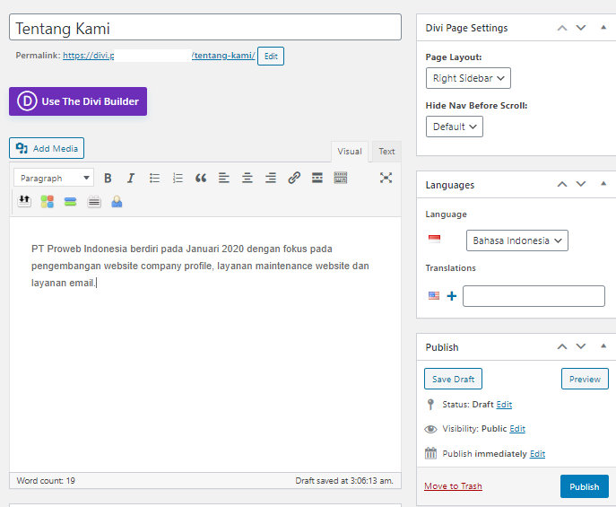Viewport: 616px width, 507px height.
Task: Click the Add Media button
Action: click(x=47, y=148)
